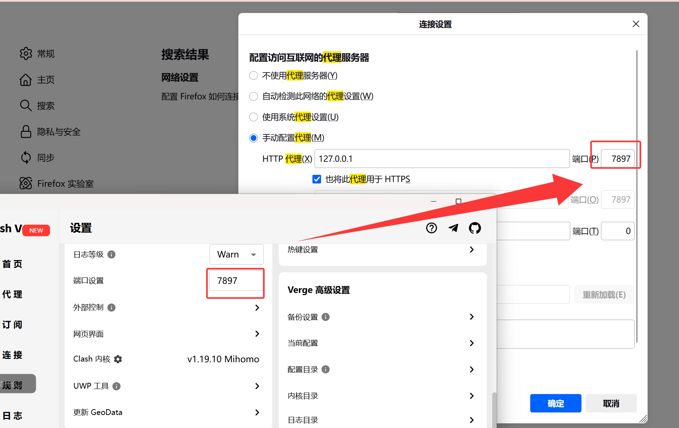This screenshot has width=679, height=428.
Task: Go to 日志 in Clash Verge sidebar
Action: pos(12,416)
